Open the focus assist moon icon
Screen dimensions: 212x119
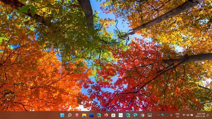coord(208,115)
